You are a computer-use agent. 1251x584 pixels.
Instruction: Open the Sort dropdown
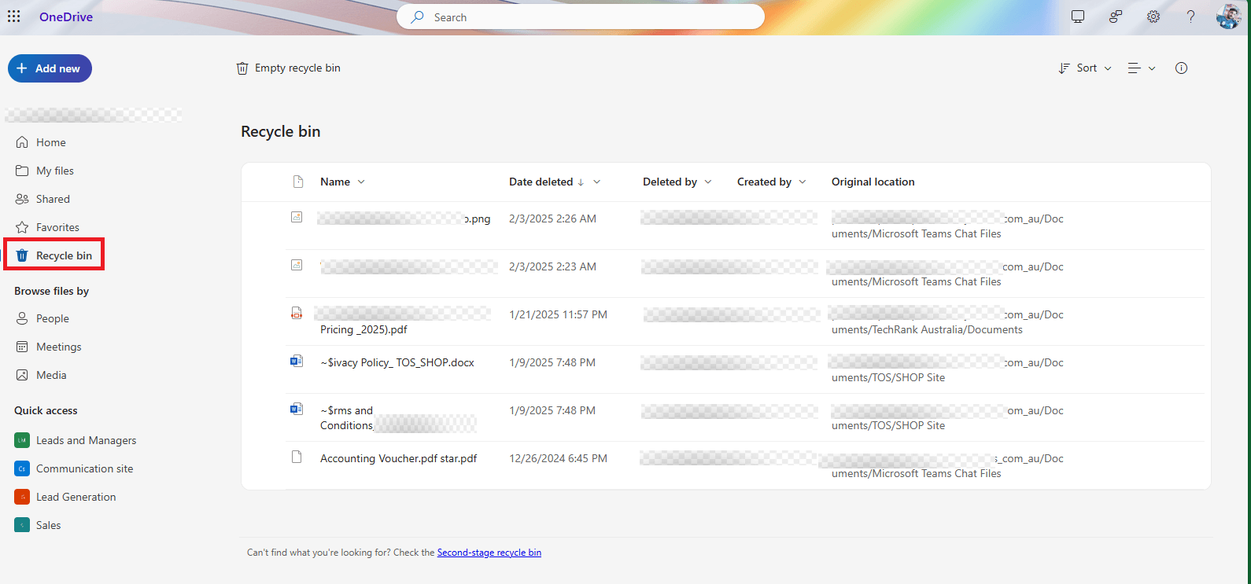pyautogui.click(x=1085, y=68)
